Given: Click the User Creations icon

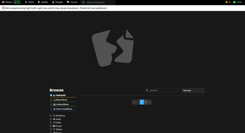Looking at the screenshot, I should click(x=54, y=109).
